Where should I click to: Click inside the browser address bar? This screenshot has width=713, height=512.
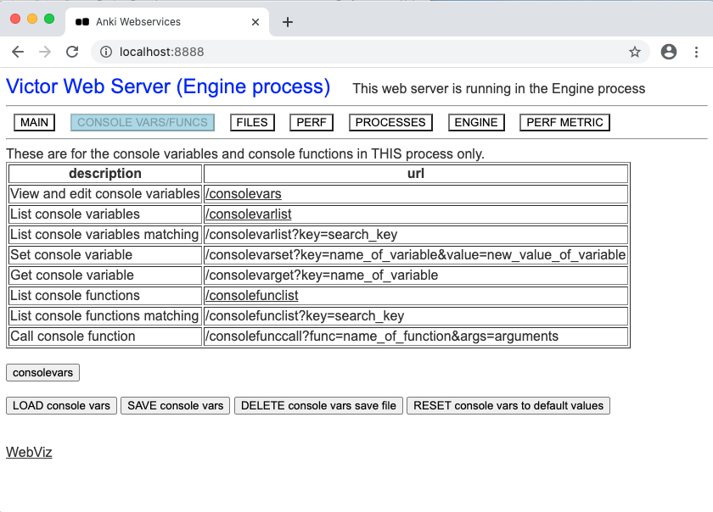point(340,52)
